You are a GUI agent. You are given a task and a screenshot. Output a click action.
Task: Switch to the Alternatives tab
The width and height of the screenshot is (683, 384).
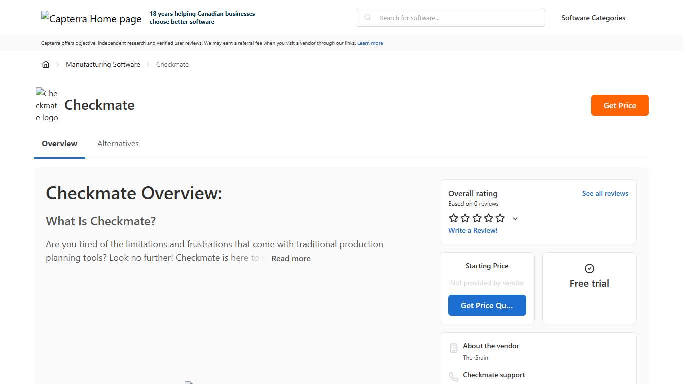tap(118, 143)
